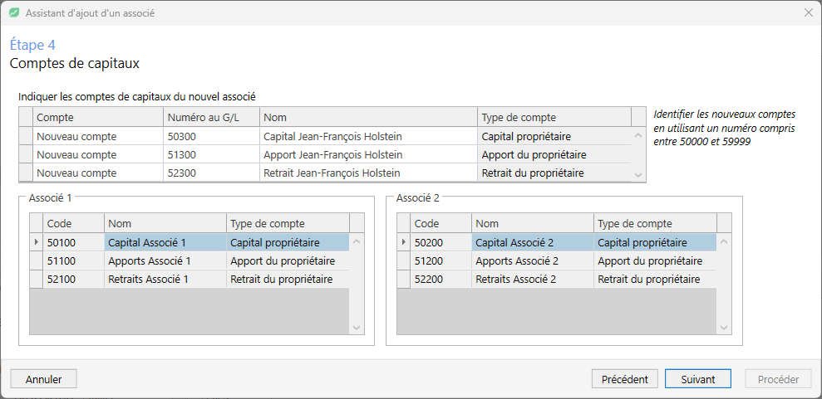
Task: Select row 52200 in Associé 2
Action: [x=557, y=280]
